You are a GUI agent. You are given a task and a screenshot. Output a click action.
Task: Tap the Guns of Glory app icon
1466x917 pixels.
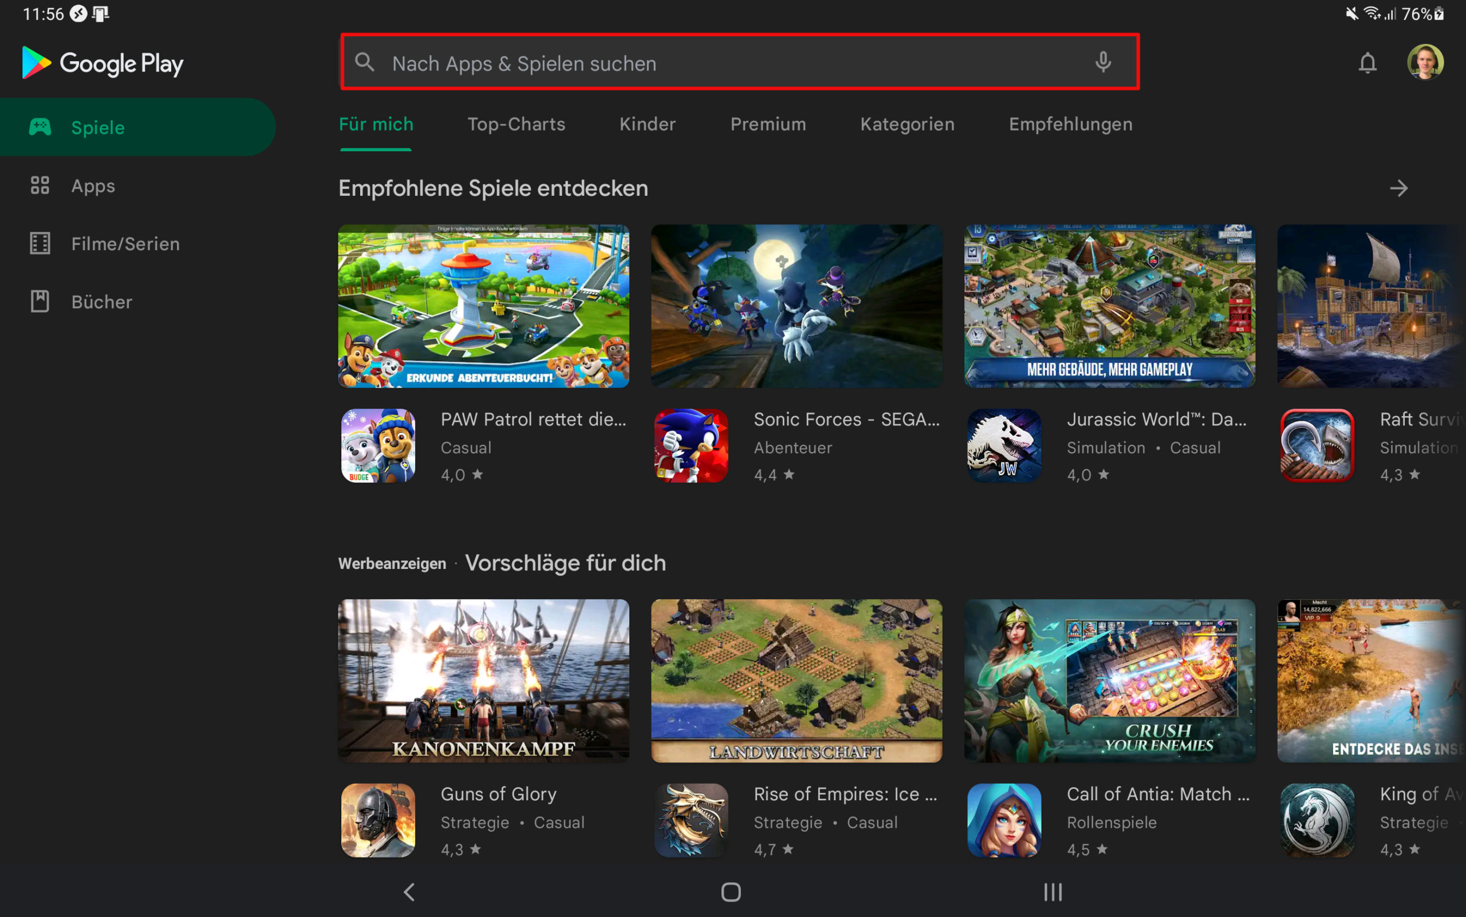[x=378, y=820]
